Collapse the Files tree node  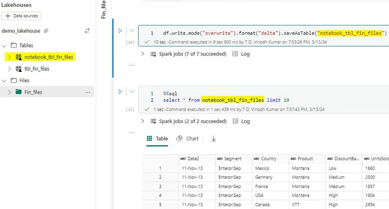pos(4,81)
